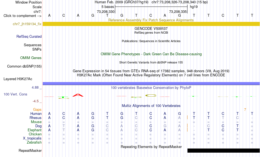Open the GTEx Gene Expression track title
The height and width of the screenshot is (157, 260).
click(151, 71)
